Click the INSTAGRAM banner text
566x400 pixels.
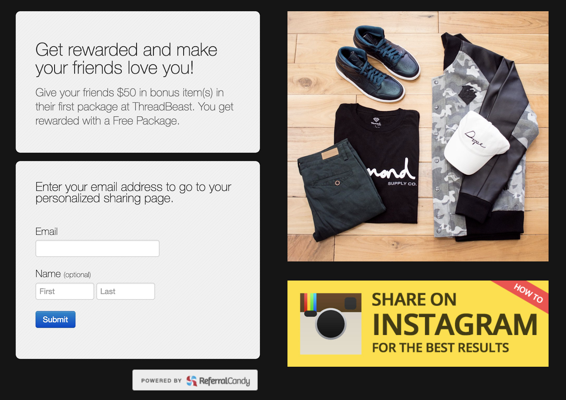coord(455,324)
